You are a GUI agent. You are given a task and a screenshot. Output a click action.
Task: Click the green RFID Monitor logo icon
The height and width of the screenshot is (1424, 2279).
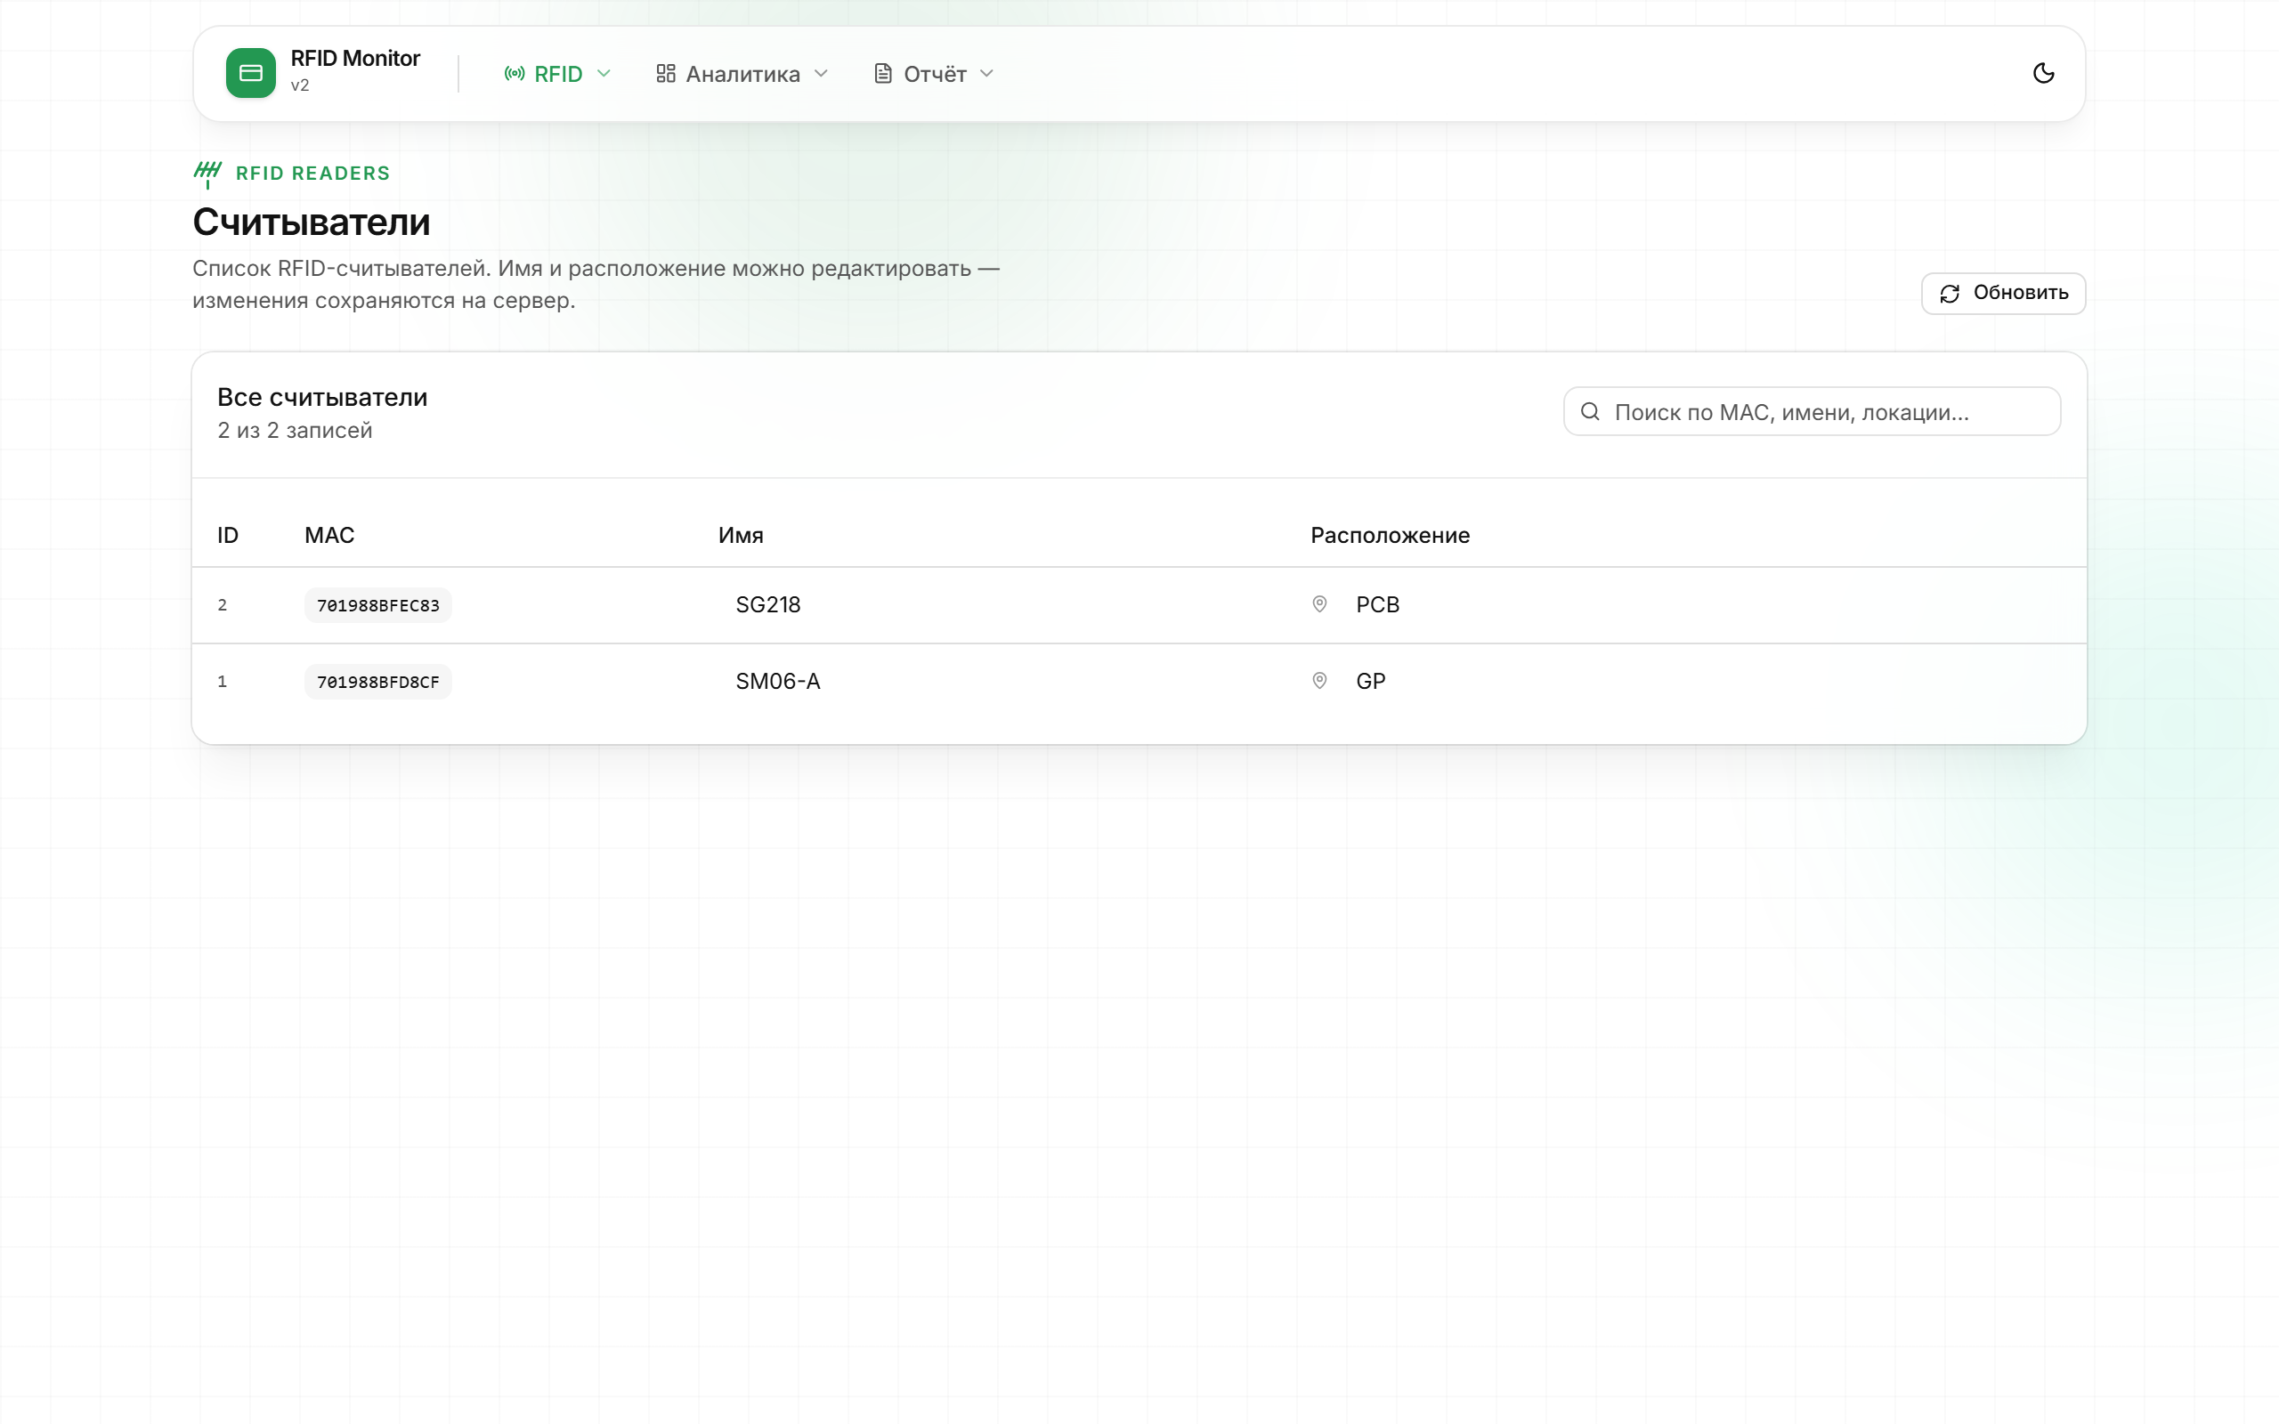point(250,74)
